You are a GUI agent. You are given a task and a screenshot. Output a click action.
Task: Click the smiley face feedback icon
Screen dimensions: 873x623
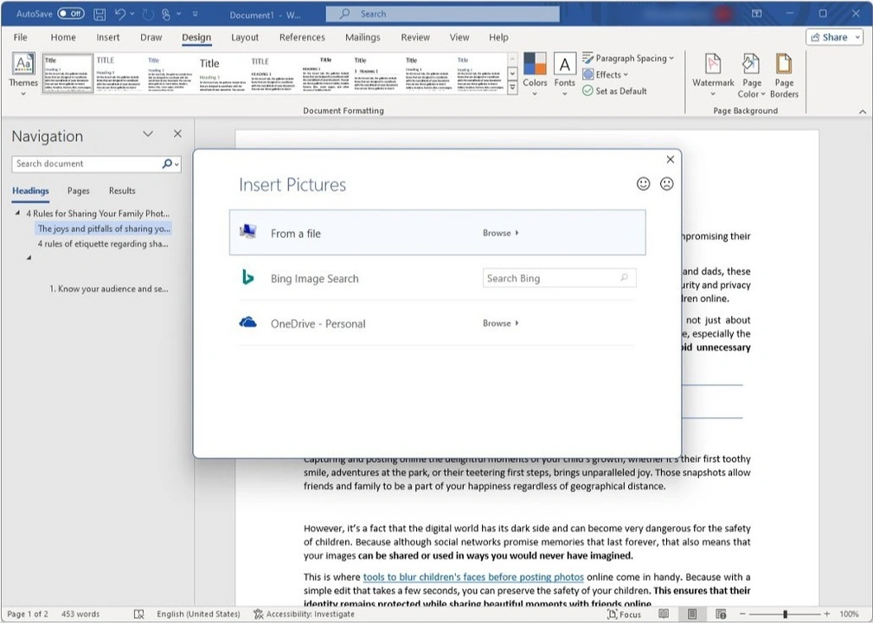[643, 183]
